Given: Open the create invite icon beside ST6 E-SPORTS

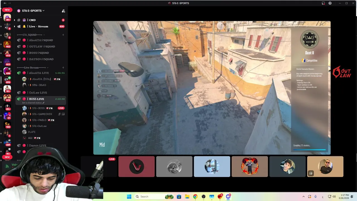Looking at the screenshot, I should coord(63,11).
